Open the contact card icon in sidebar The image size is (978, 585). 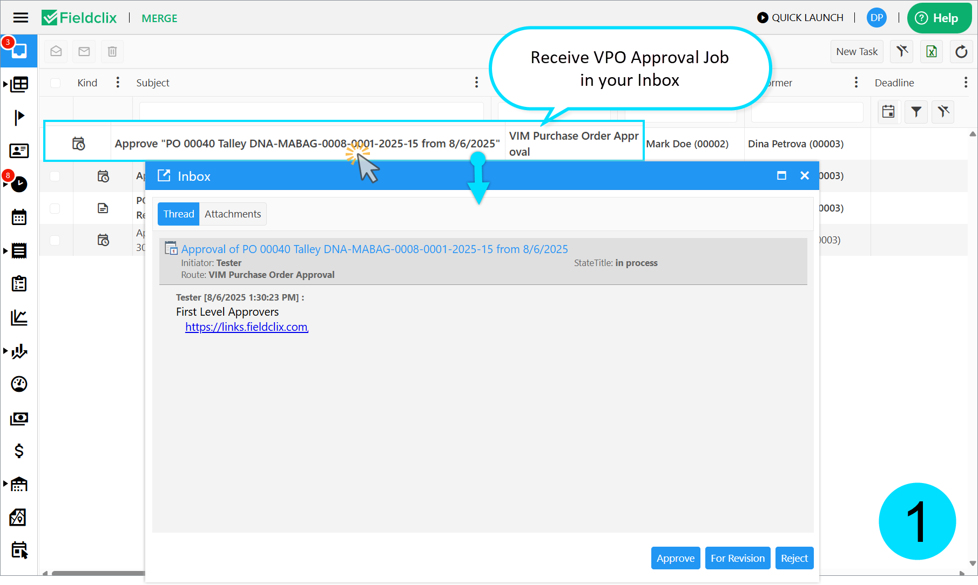pos(19,151)
